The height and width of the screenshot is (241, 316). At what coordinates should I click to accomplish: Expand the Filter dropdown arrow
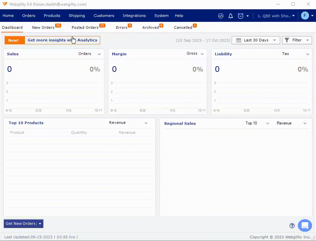coord(307,40)
